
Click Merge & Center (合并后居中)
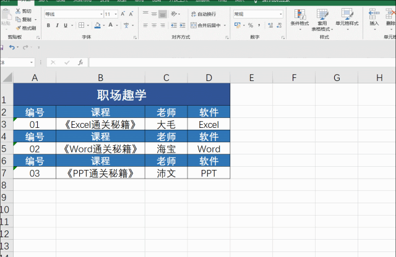205,25
